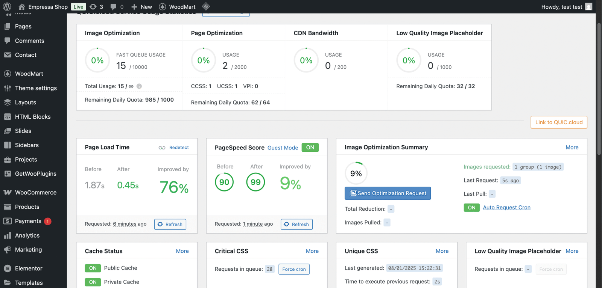The width and height of the screenshot is (602, 288).
Task: Toggle the Auto Request Cron ON badge
Action: [471, 208]
